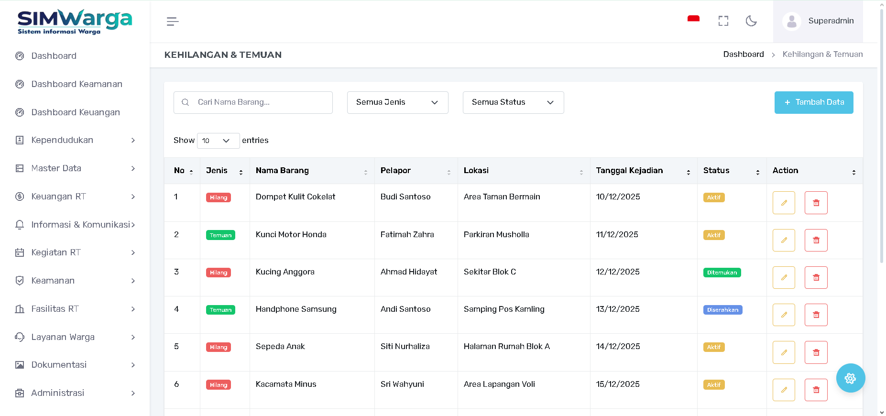The image size is (886, 416).
Task: Toggle dark mode with the moon icon
Action: click(x=751, y=21)
